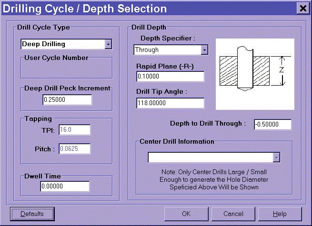
Task: Click the Deep Drill Peck Increment label
Action: pos(67,88)
